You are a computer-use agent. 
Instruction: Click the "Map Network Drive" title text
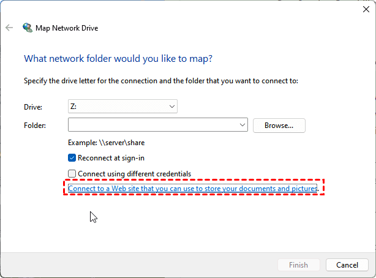coord(67,28)
